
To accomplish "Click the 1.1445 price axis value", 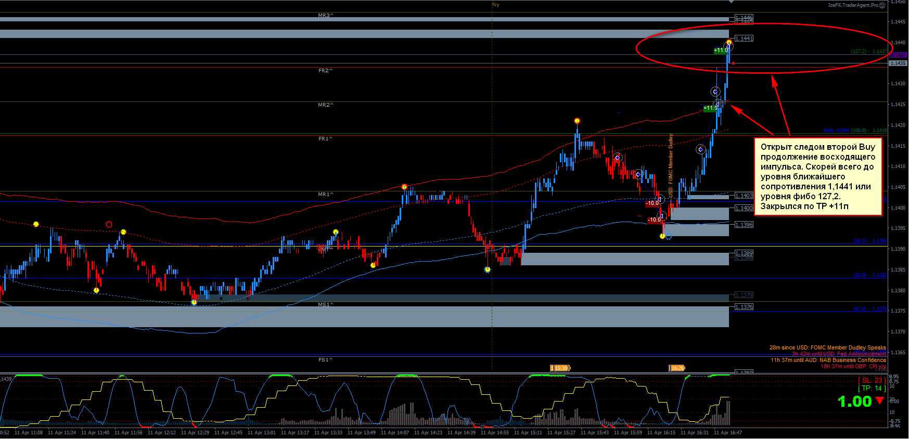I will coord(898,22).
